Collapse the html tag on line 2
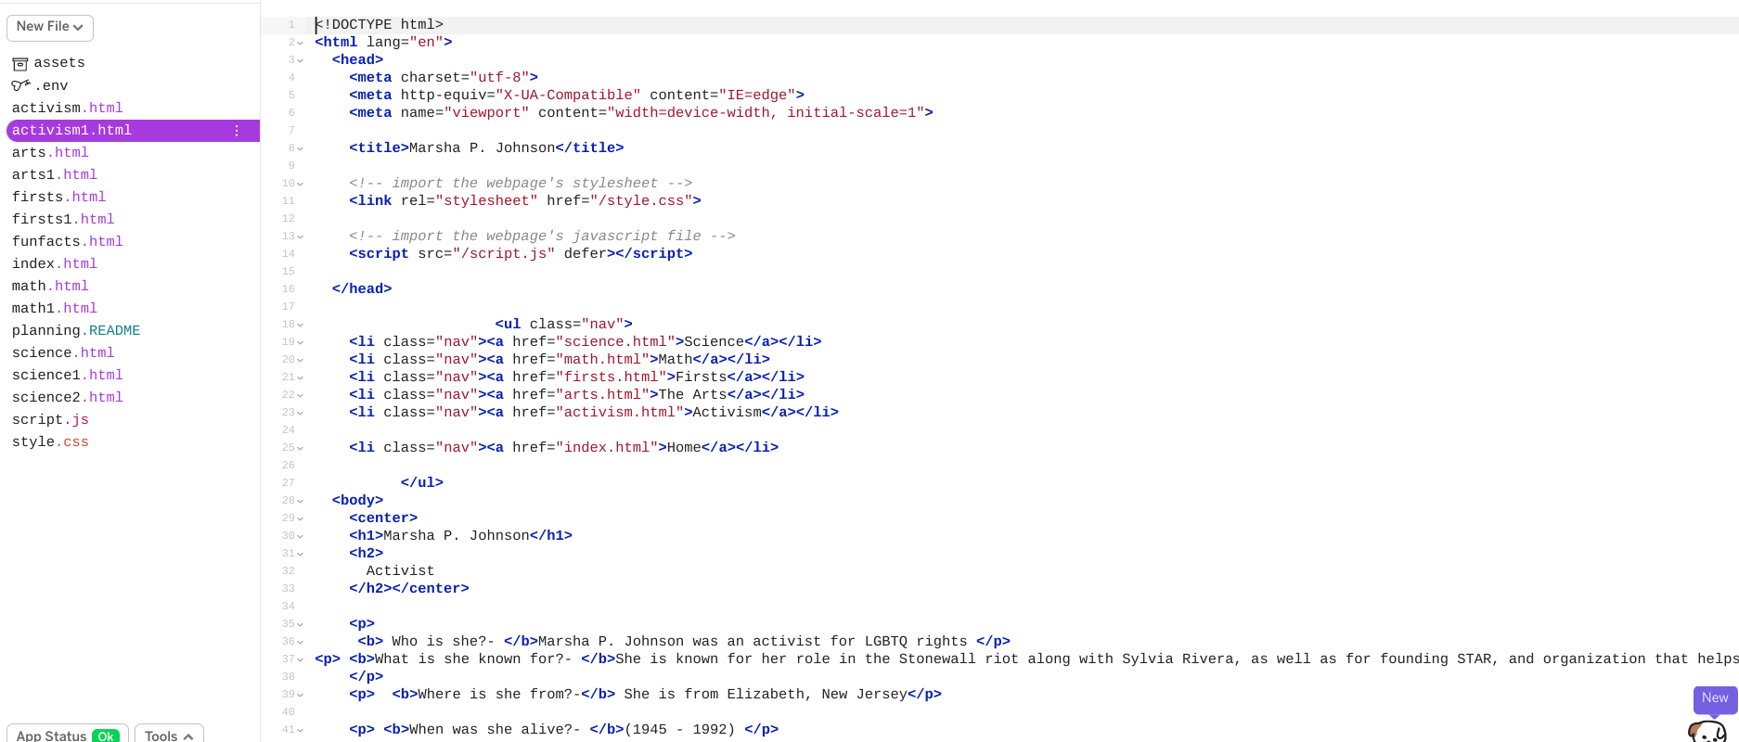Image resolution: width=1739 pixels, height=742 pixels. (x=301, y=43)
